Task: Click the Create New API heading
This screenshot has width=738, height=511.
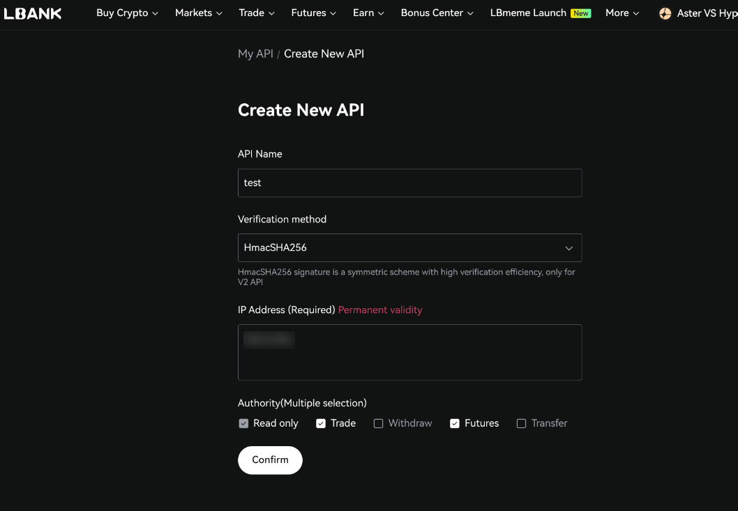Action: [301, 110]
